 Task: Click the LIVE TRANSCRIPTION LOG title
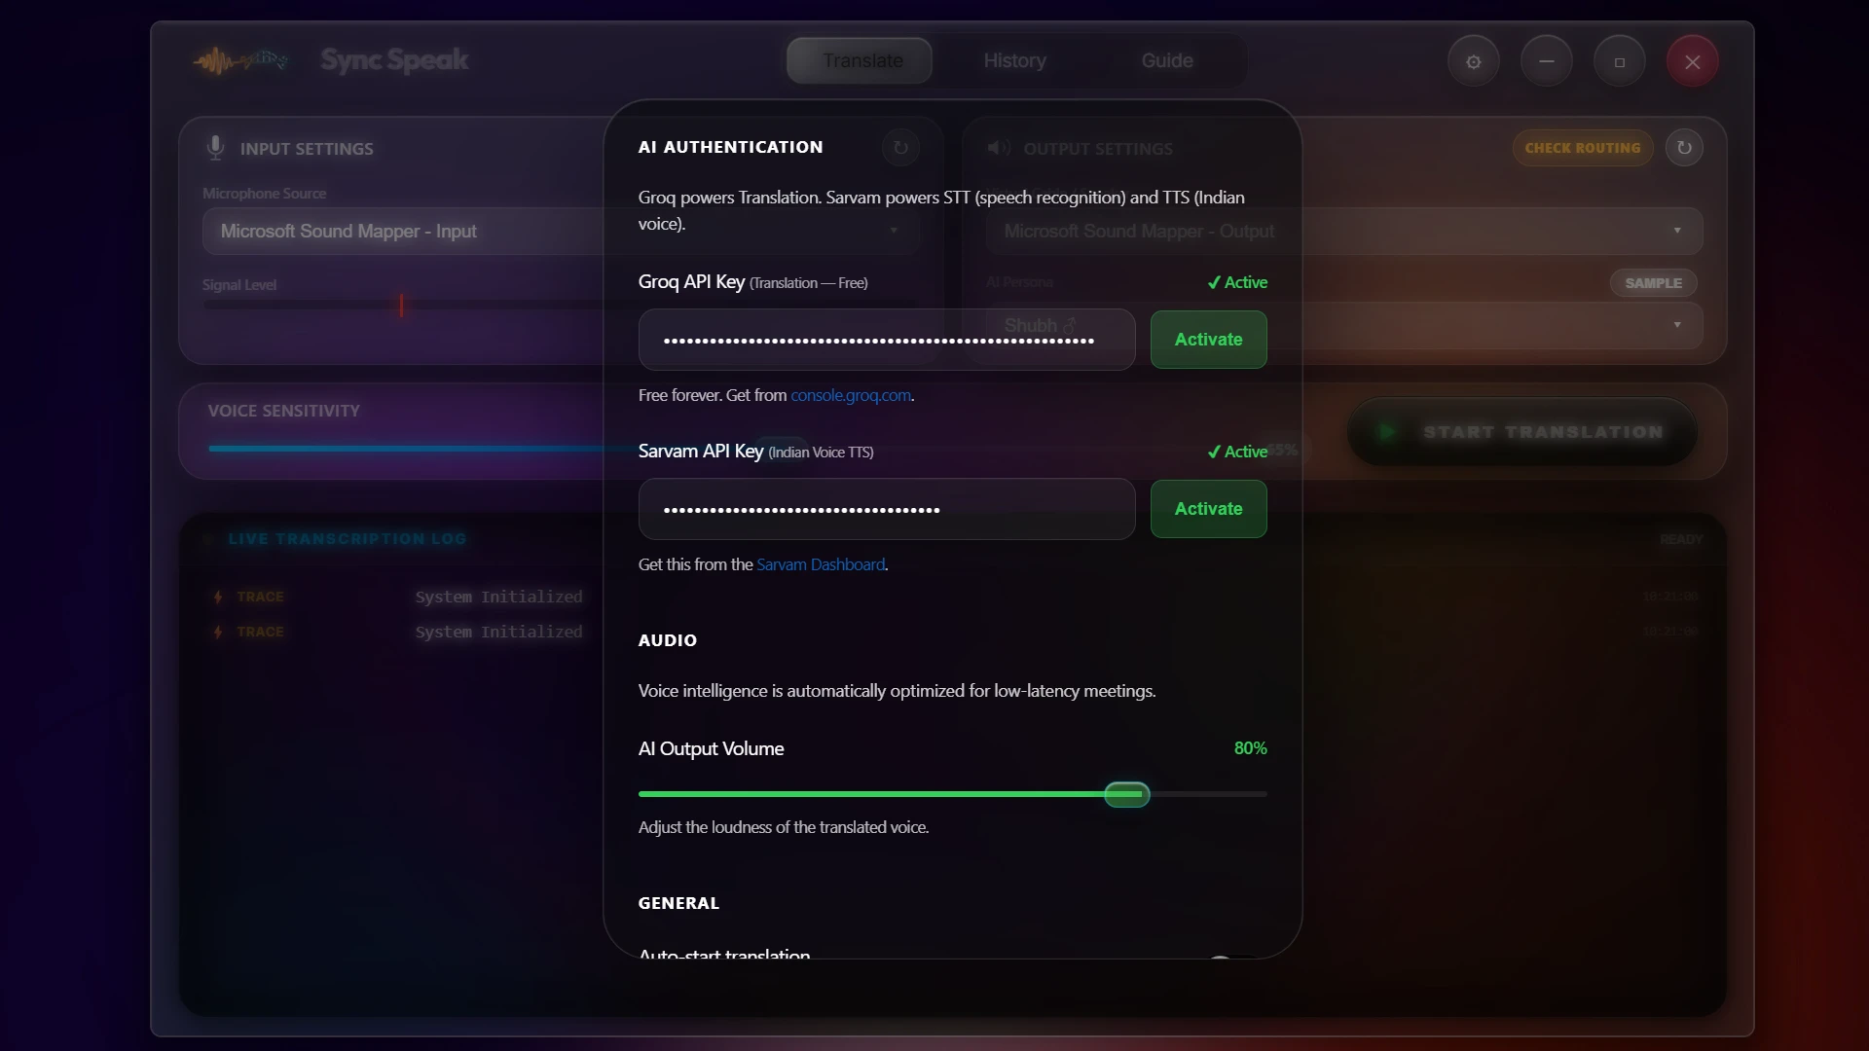tap(347, 538)
